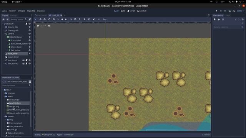Zoom in with the plus viewport button

pyautogui.click(x=49, y=26)
